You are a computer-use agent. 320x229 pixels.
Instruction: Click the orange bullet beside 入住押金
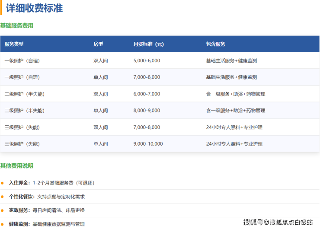pos(2,183)
